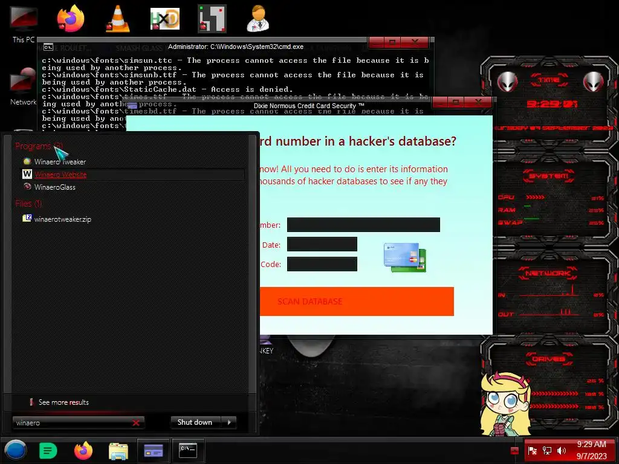Click the right alien head gadget icon
The image size is (619, 464).
[x=594, y=82]
